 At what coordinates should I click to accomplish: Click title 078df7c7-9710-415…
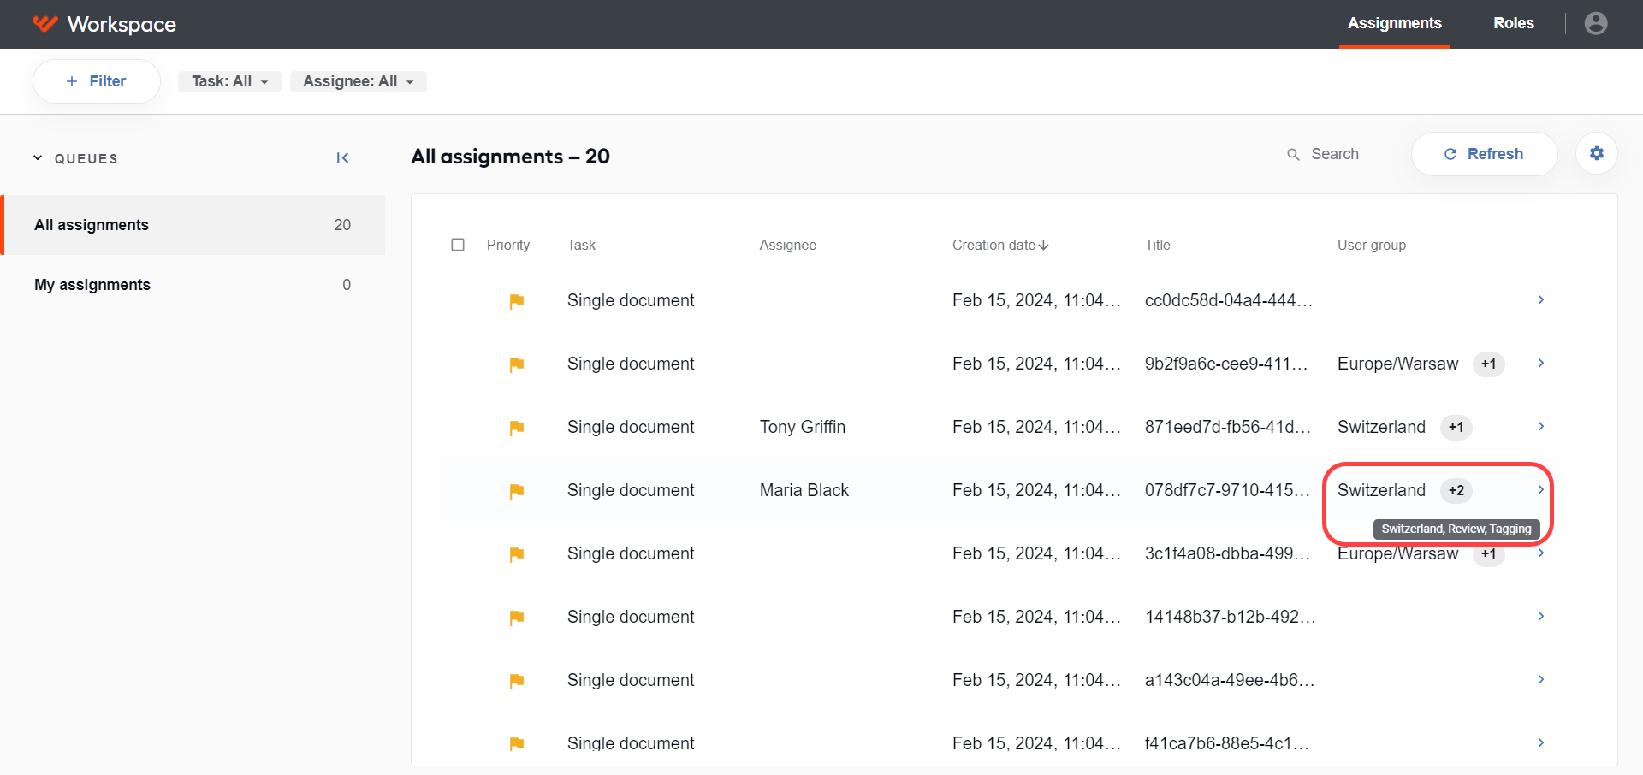click(x=1228, y=490)
